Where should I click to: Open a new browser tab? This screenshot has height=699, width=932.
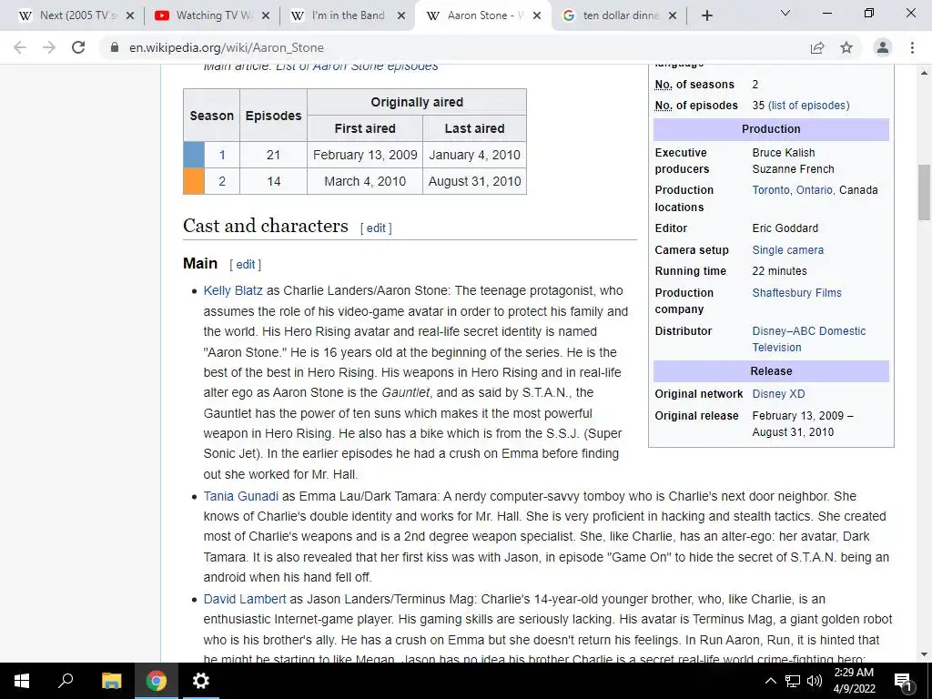click(x=706, y=15)
